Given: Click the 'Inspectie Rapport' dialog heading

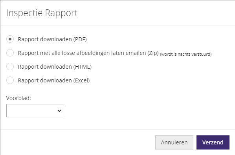Looking at the screenshot, I should pos(42,13).
